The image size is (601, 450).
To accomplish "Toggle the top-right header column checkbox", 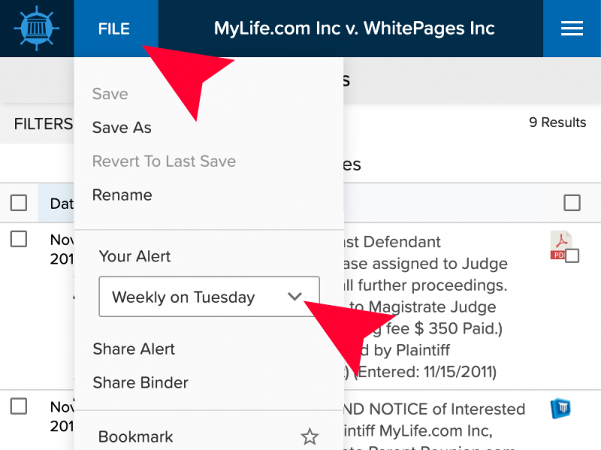I will [x=572, y=203].
